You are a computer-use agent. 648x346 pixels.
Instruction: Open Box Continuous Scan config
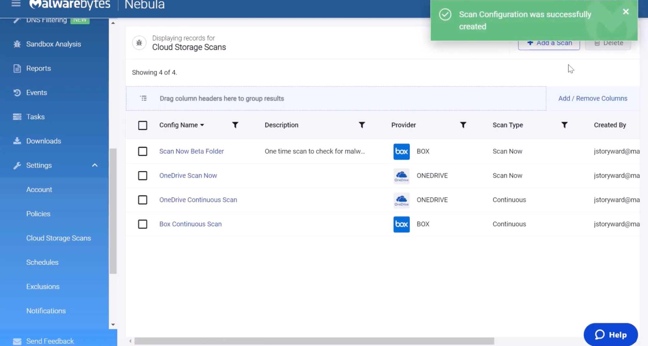click(x=190, y=224)
